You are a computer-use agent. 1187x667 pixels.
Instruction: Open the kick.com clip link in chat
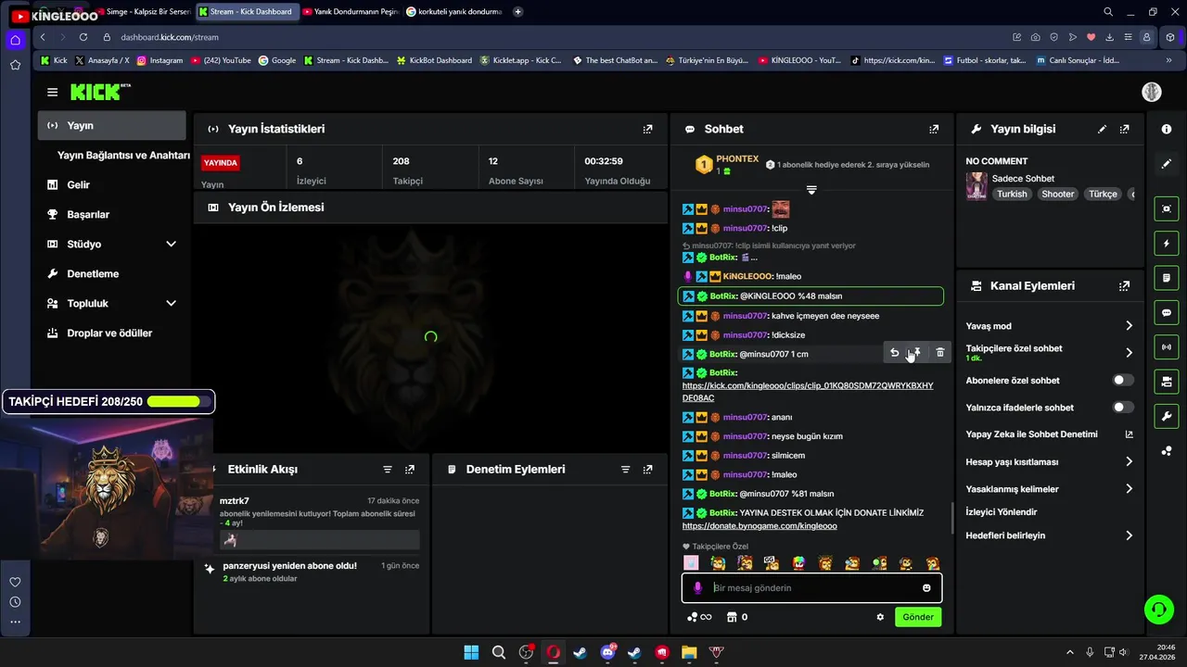click(808, 391)
